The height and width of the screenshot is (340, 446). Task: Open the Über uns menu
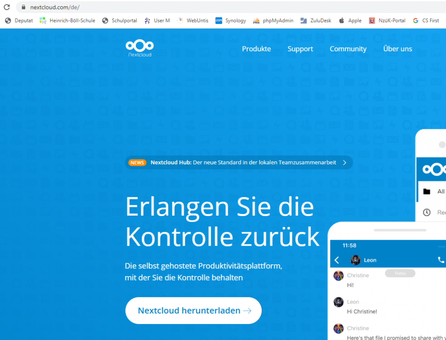[x=397, y=49]
